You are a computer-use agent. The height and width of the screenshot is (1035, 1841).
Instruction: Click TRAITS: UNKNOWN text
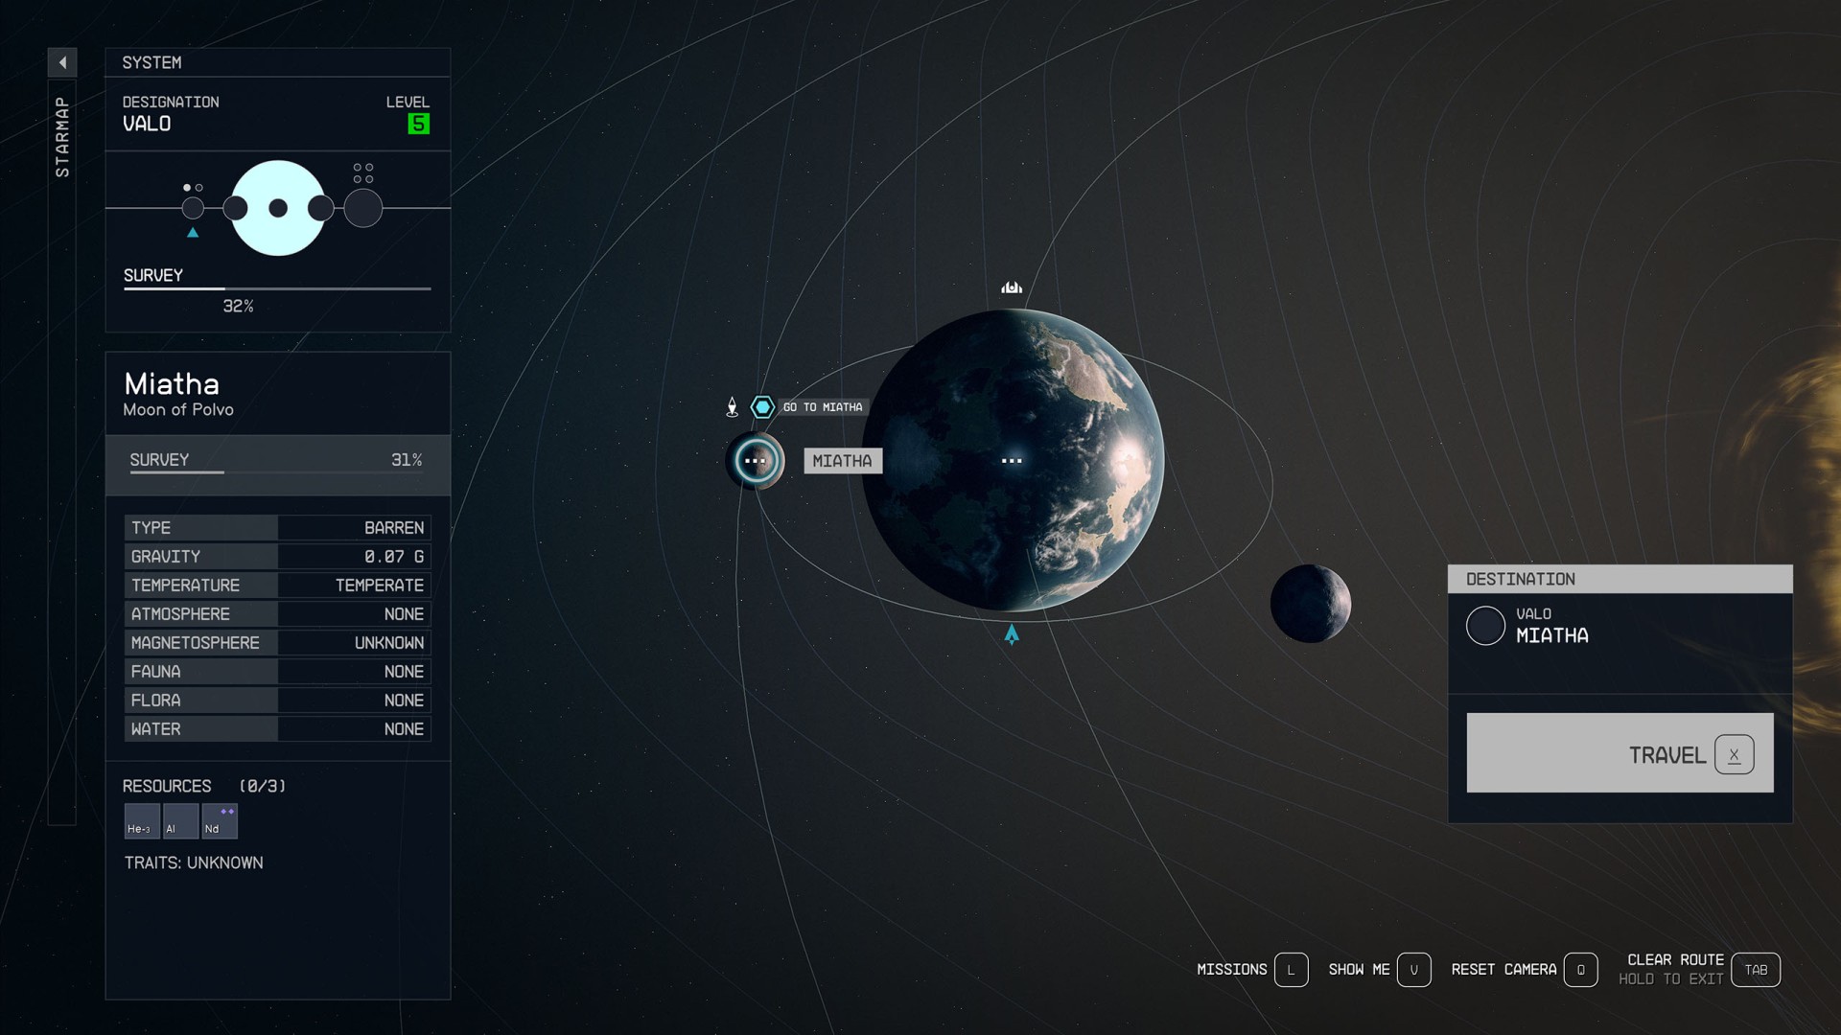pyautogui.click(x=194, y=862)
